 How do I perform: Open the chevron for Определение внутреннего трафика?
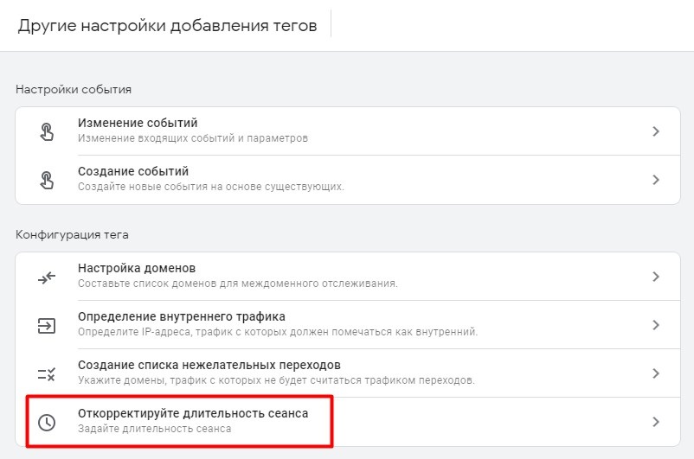pyautogui.click(x=656, y=325)
